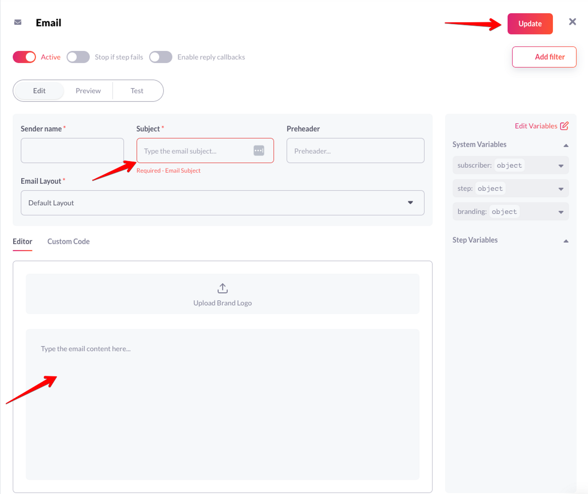The height and width of the screenshot is (494, 588).
Task: Click the variable insert icon in Subject field
Action: 259,151
